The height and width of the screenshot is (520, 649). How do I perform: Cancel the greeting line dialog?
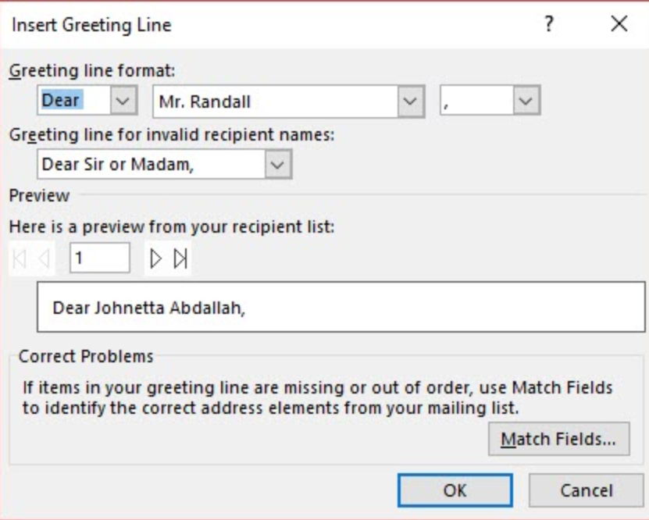pyautogui.click(x=586, y=490)
